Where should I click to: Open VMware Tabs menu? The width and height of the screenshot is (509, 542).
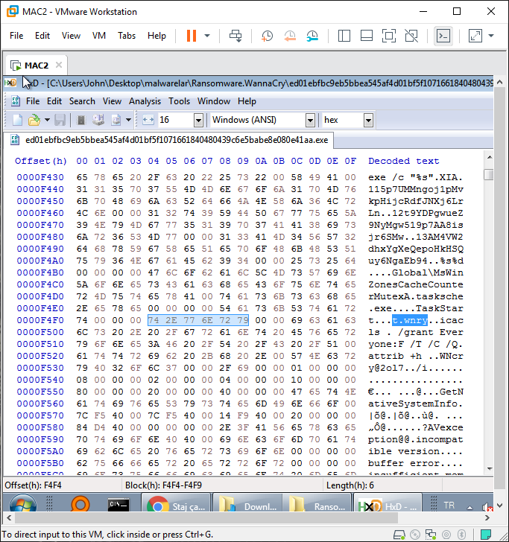[x=127, y=36]
